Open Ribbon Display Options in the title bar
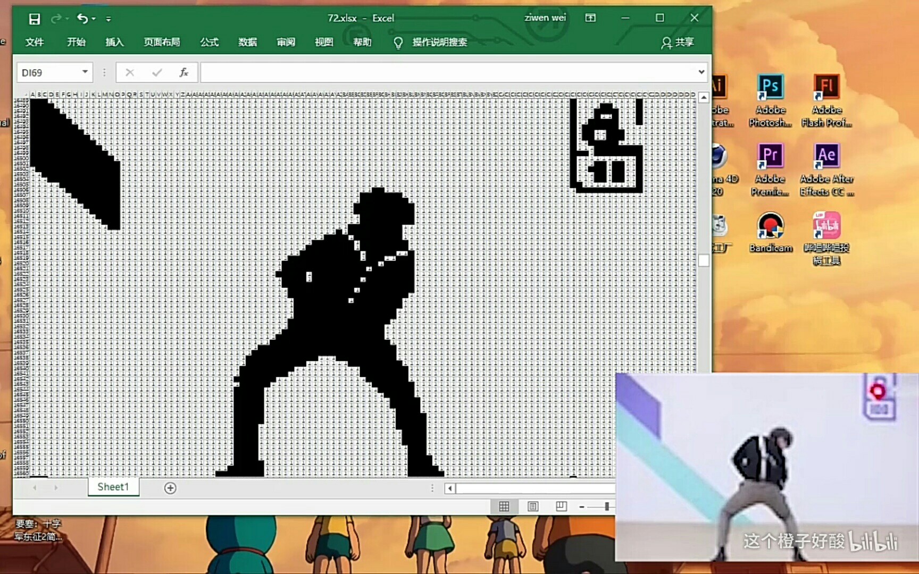The width and height of the screenshot is (919, 574). [x=590, y=18]
